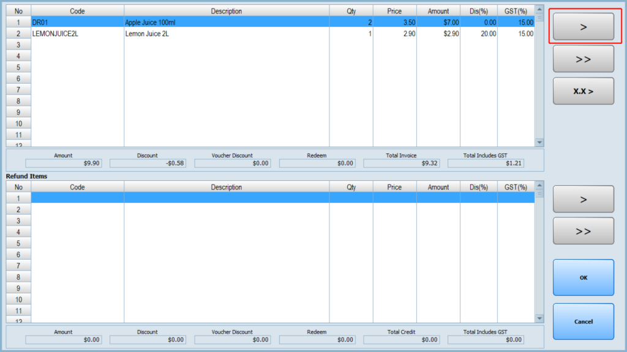Click the Total Invoice field showing $9.32

401,163
